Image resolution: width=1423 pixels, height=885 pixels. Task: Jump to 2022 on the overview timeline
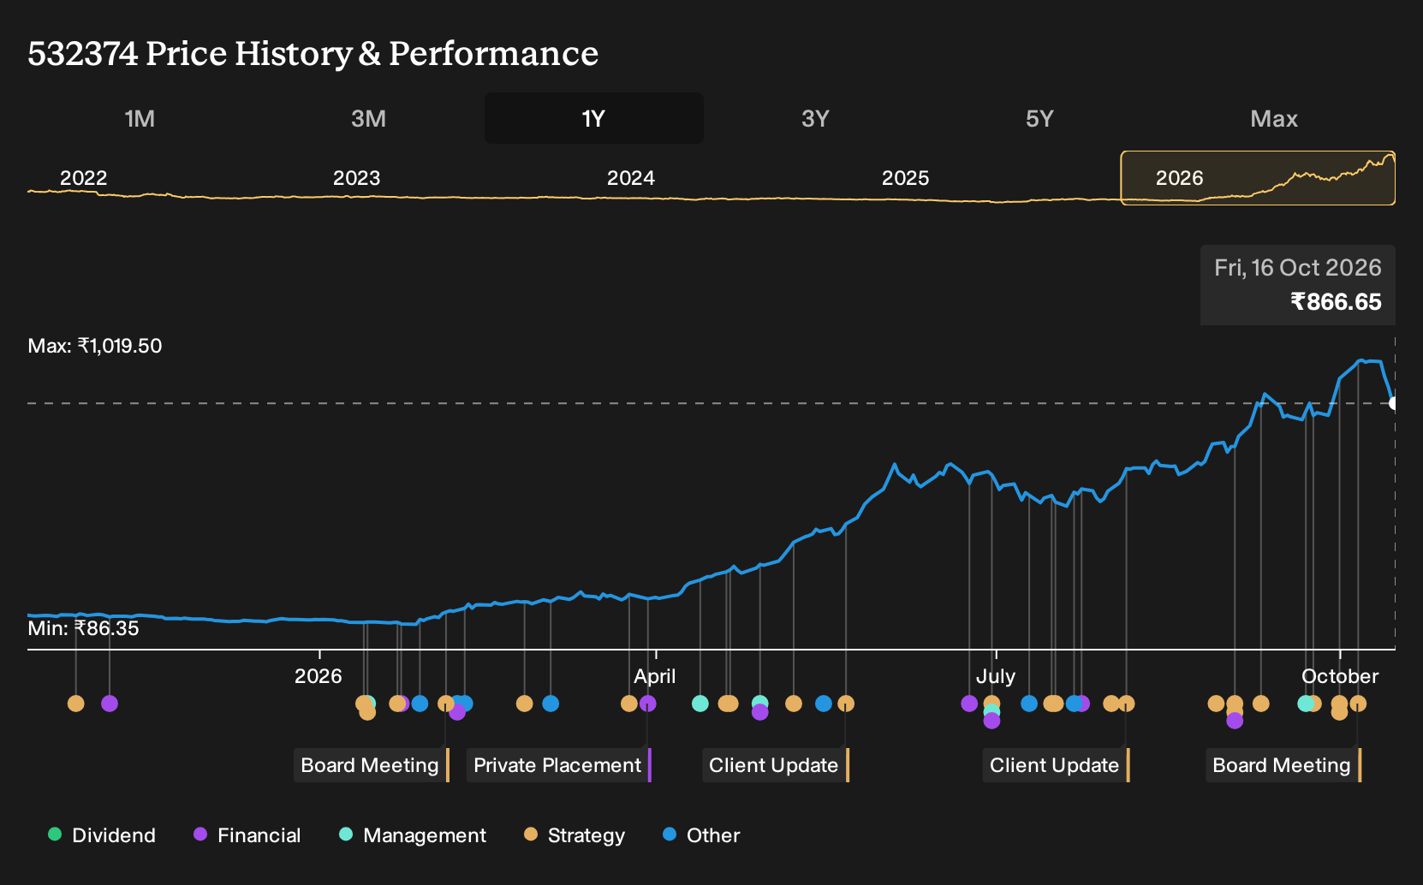[x=83, y=178]
